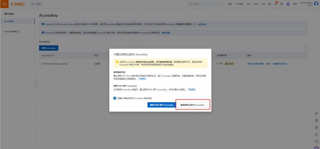
Task: Open the 支持 menu
Action: 256,4
